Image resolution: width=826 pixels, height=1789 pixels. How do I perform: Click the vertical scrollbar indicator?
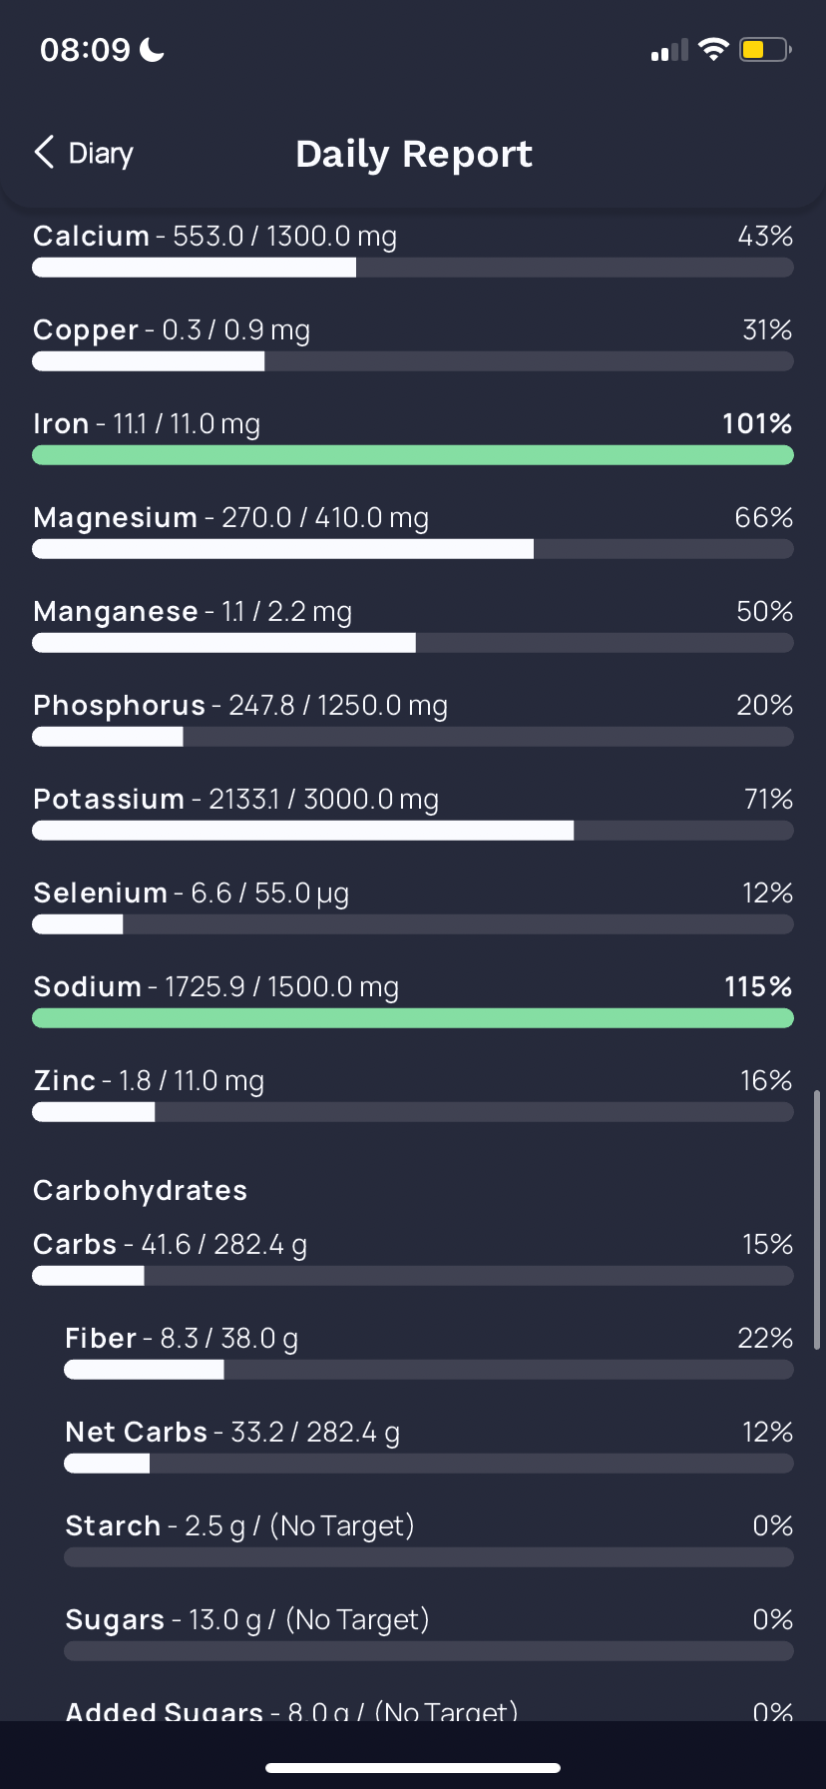pos(817,1220)
